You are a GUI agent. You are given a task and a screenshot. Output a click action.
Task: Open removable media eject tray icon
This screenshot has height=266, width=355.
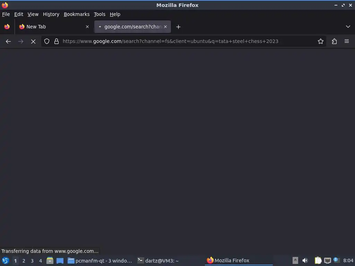click(x=295, y=260)
